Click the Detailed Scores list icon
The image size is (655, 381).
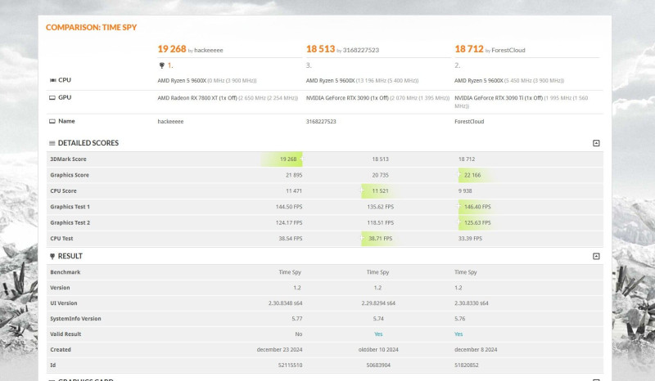tap(52, 143)
